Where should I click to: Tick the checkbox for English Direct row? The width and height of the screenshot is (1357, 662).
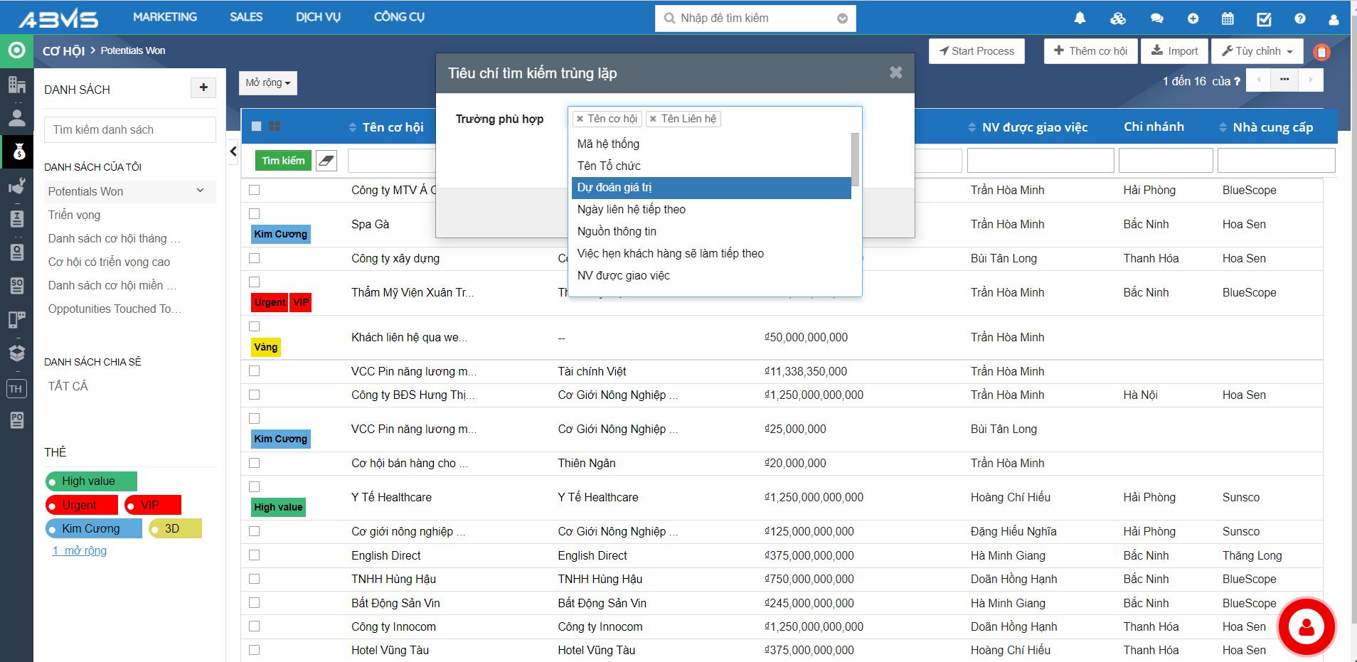tap(255, 555)
